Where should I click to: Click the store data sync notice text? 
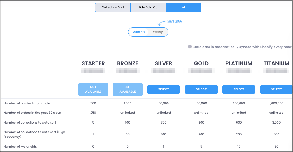242,47
